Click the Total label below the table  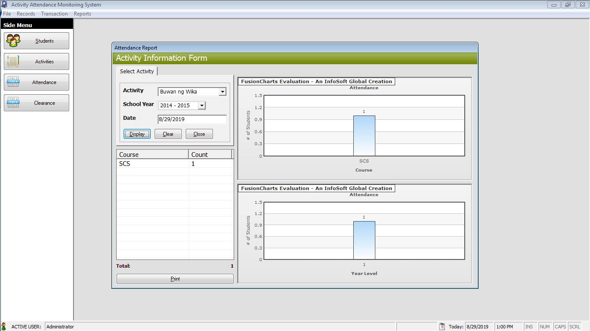[x=124, y=266]
